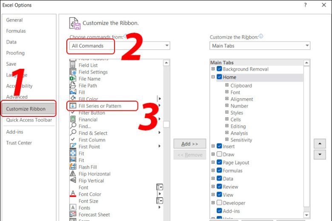332x221 pixels.
Task: Click the Move Up arrow button
Action: pos(320,144)
